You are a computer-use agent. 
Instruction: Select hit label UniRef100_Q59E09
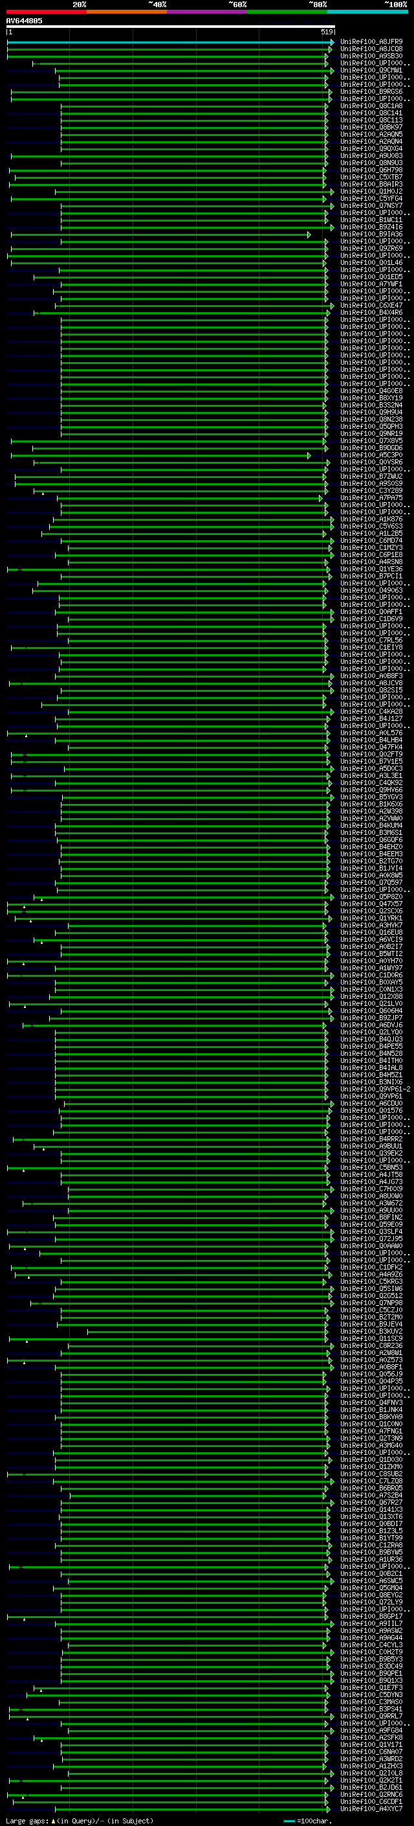coord(371,1224)
